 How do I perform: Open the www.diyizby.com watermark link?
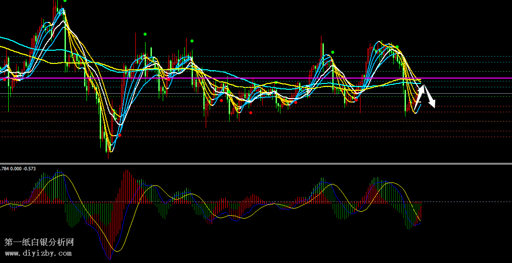tap(39, 253)
